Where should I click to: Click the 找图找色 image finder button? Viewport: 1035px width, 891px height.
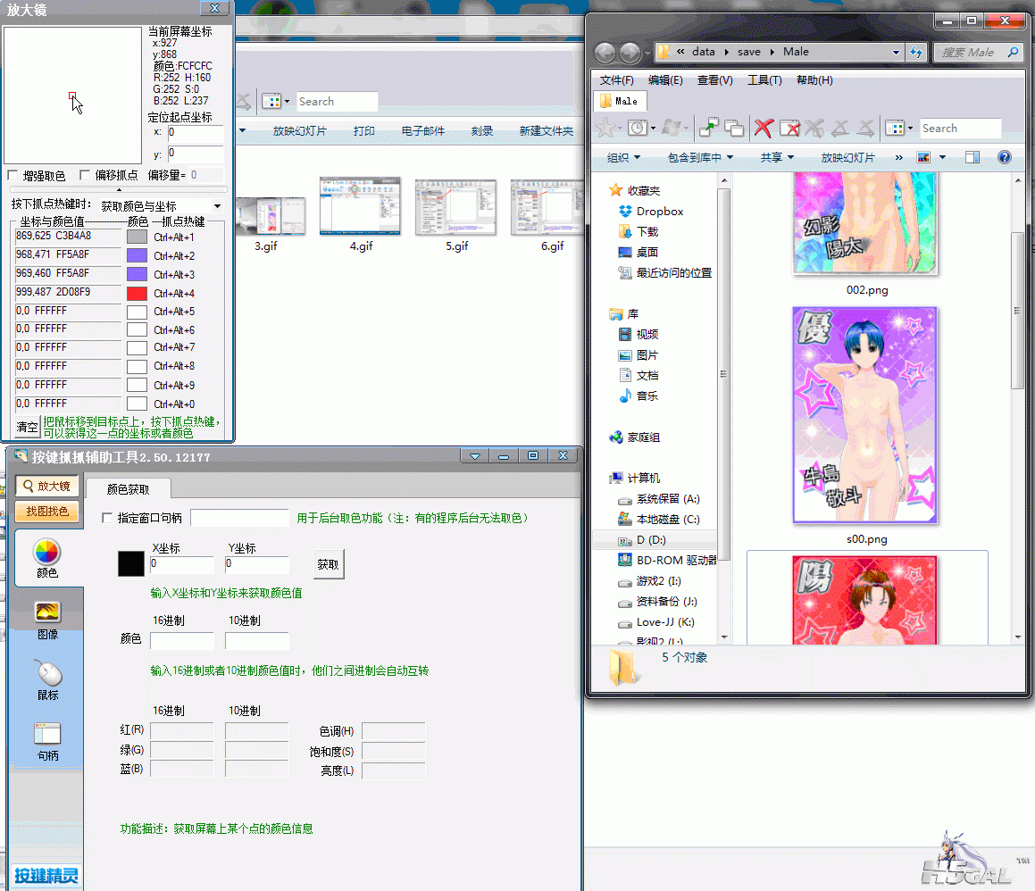click(x=46, y=512)
